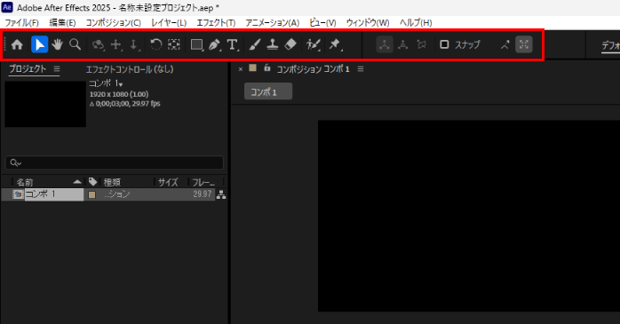620x324 pixels.
Task: Open the コンポジション コンポ 1 panel menu
Action: 361,68
